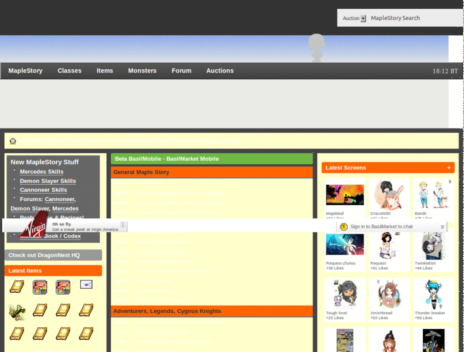The height and width of the screenshot is (352, 469).
Task: Follow the Signup link in the welcome banner
Action: [212, 141]
